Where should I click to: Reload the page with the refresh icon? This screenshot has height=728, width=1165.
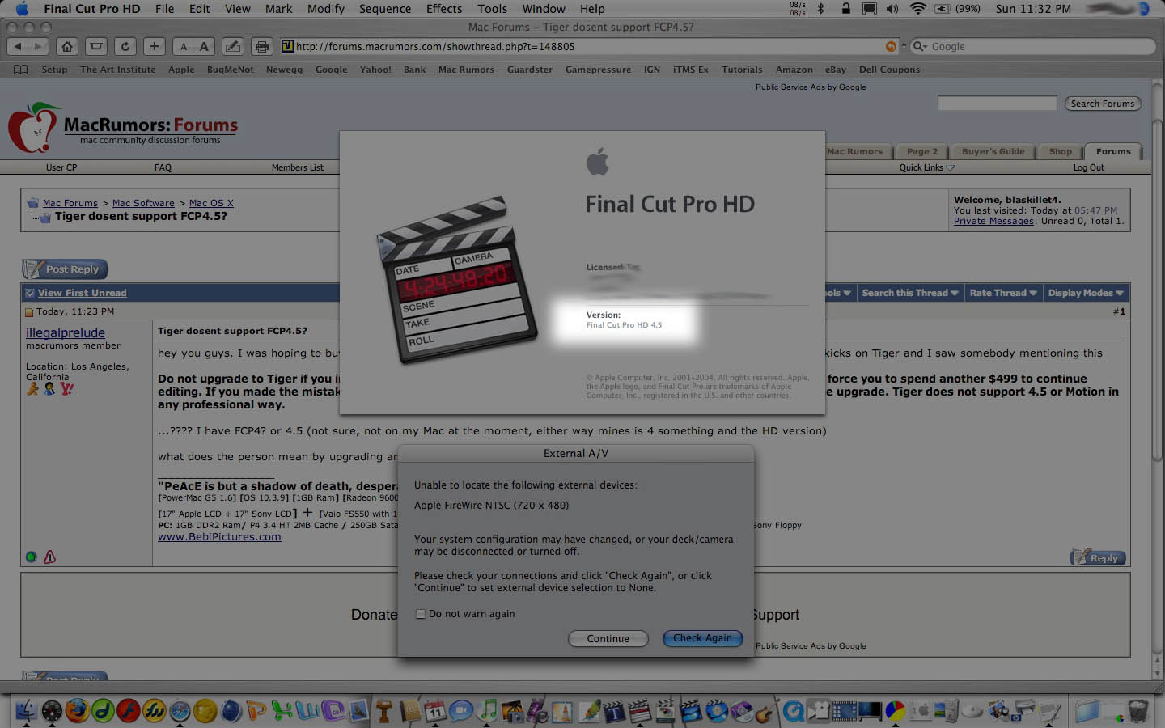[125, 47]
